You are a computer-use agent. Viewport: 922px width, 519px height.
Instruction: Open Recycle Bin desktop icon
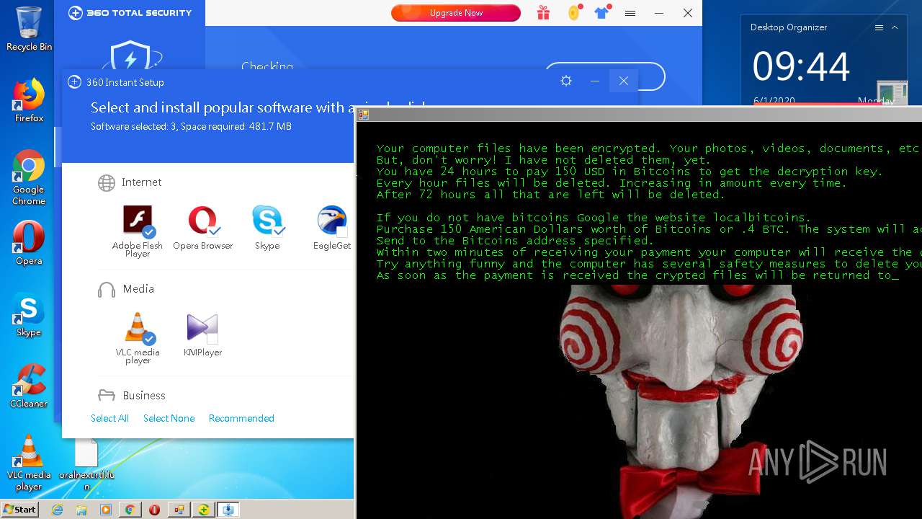pos(29,28)
